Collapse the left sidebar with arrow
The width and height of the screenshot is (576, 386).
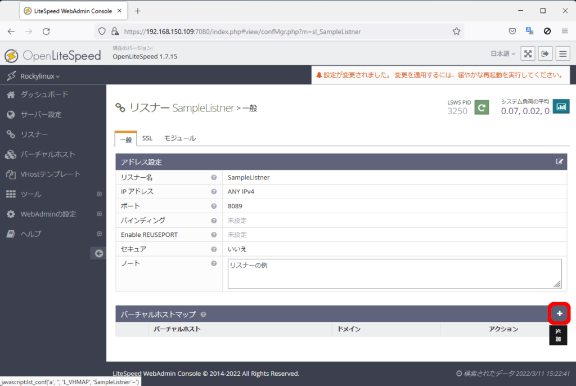[x=98, y=254]
